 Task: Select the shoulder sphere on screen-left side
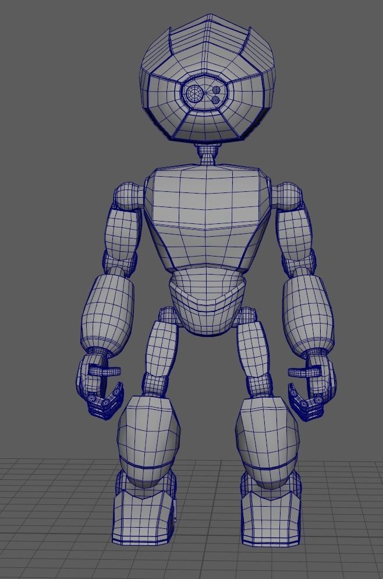click(128, 196)
